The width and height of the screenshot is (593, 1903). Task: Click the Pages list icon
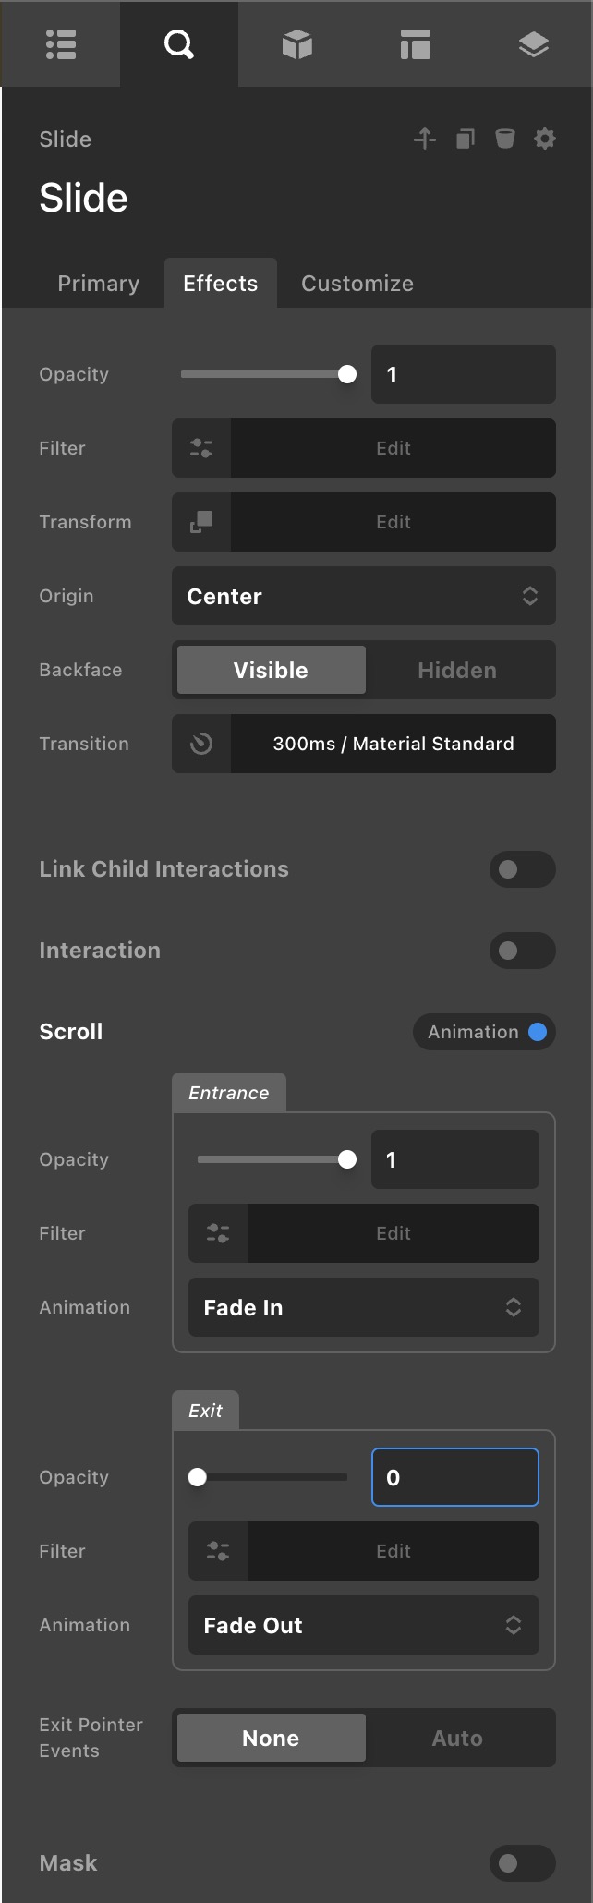point(61,43)
